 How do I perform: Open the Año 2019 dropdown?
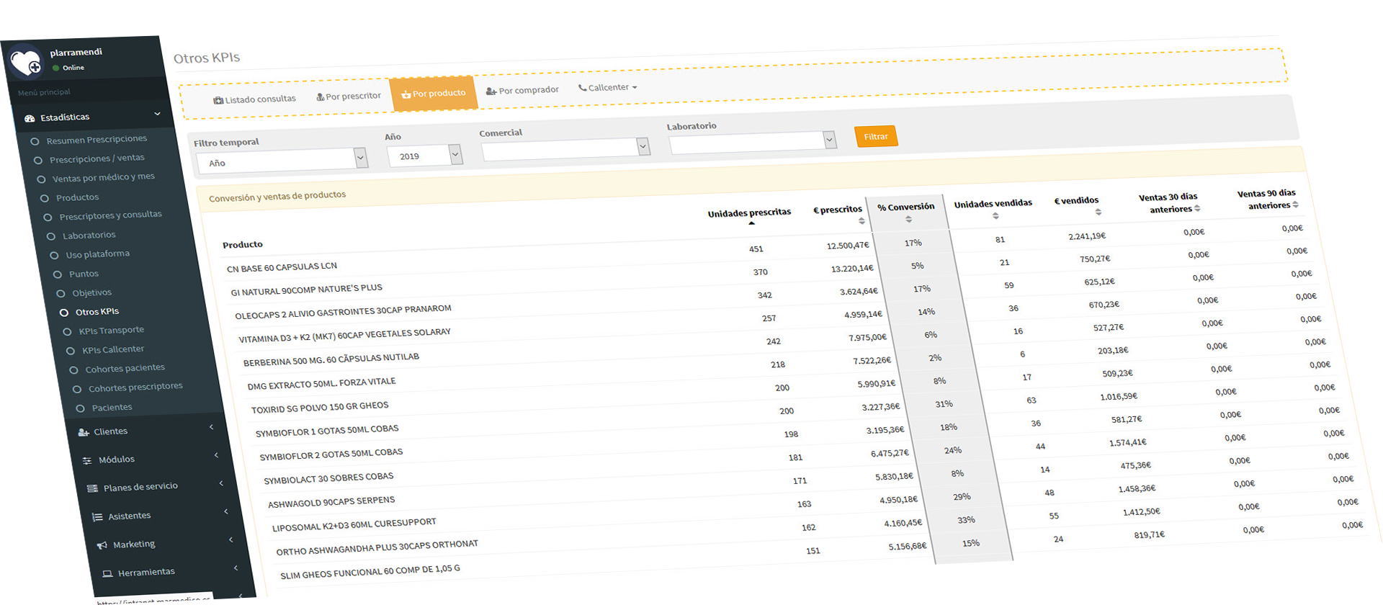(x=424, y=156)
